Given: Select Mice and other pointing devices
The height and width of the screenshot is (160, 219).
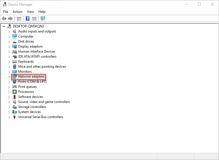Looking at the screenshot, I should click(42, 67).
